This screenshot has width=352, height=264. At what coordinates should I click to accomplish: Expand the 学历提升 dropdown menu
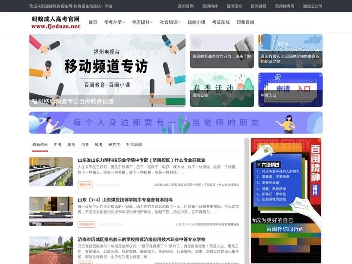142,22
